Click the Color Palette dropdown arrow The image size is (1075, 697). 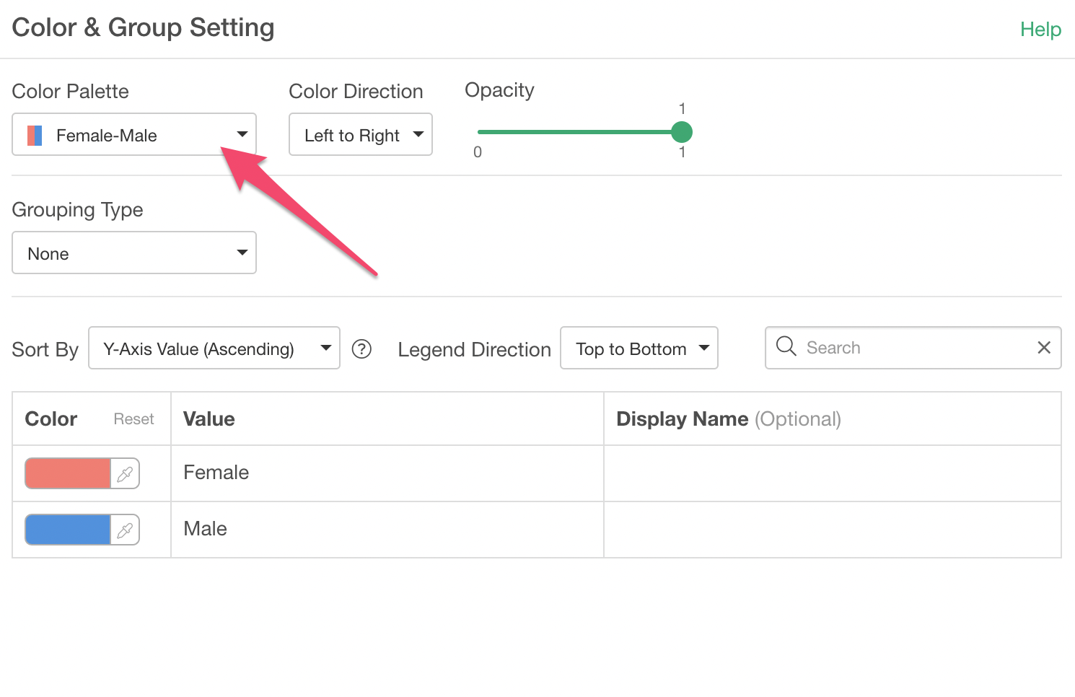pyautogui.click(x=242, y=134)
